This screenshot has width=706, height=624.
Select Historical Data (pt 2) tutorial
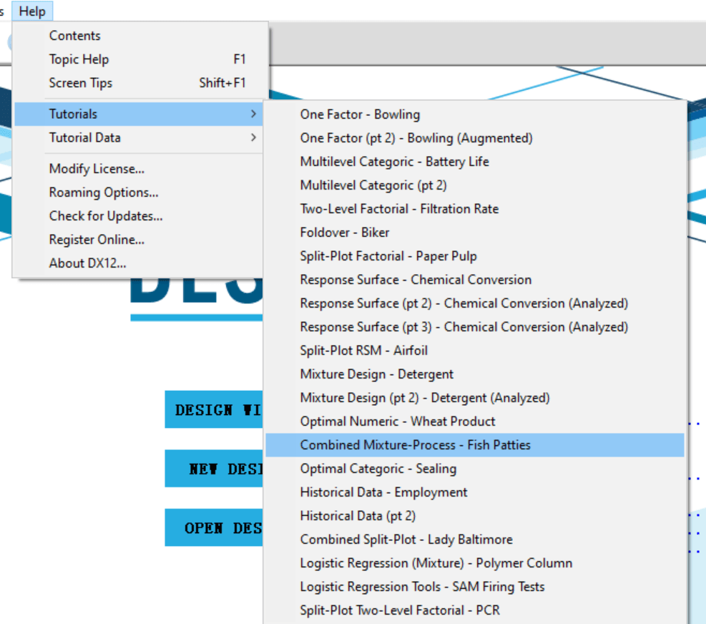[475, 516]
